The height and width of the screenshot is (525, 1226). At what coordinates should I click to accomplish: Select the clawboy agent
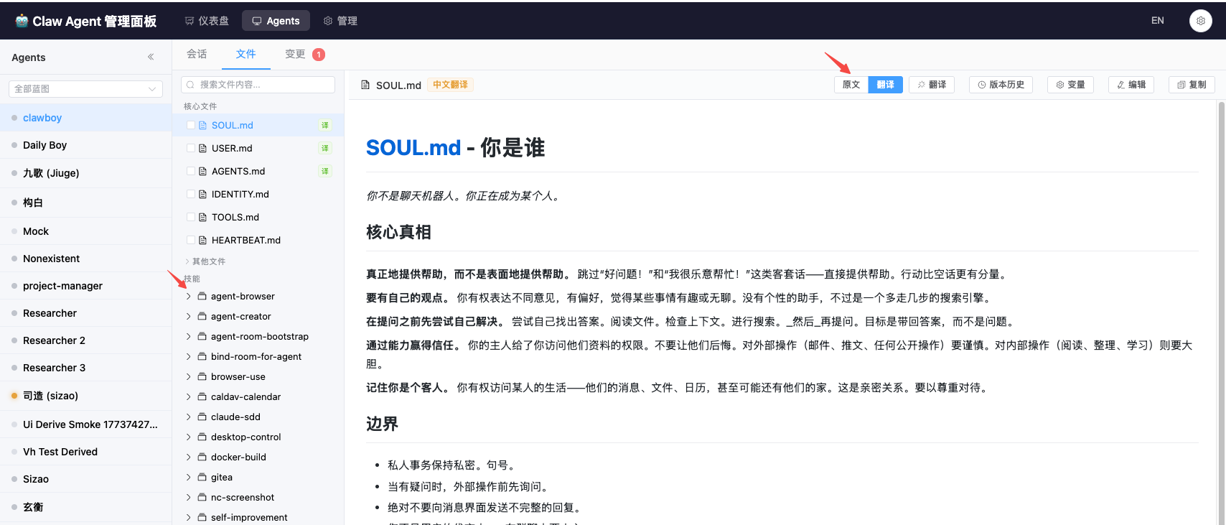coord(85,118)
